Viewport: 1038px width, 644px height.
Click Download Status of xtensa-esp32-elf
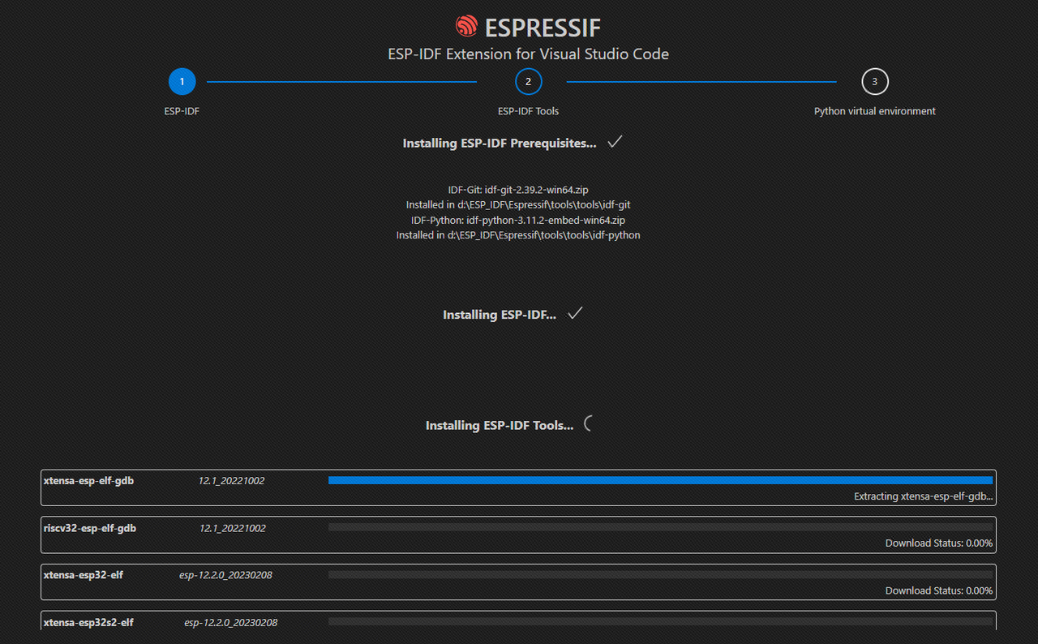[939, 590]
